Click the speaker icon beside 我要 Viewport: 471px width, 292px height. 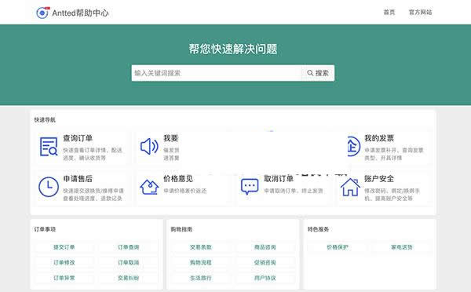tap(149, 147)
